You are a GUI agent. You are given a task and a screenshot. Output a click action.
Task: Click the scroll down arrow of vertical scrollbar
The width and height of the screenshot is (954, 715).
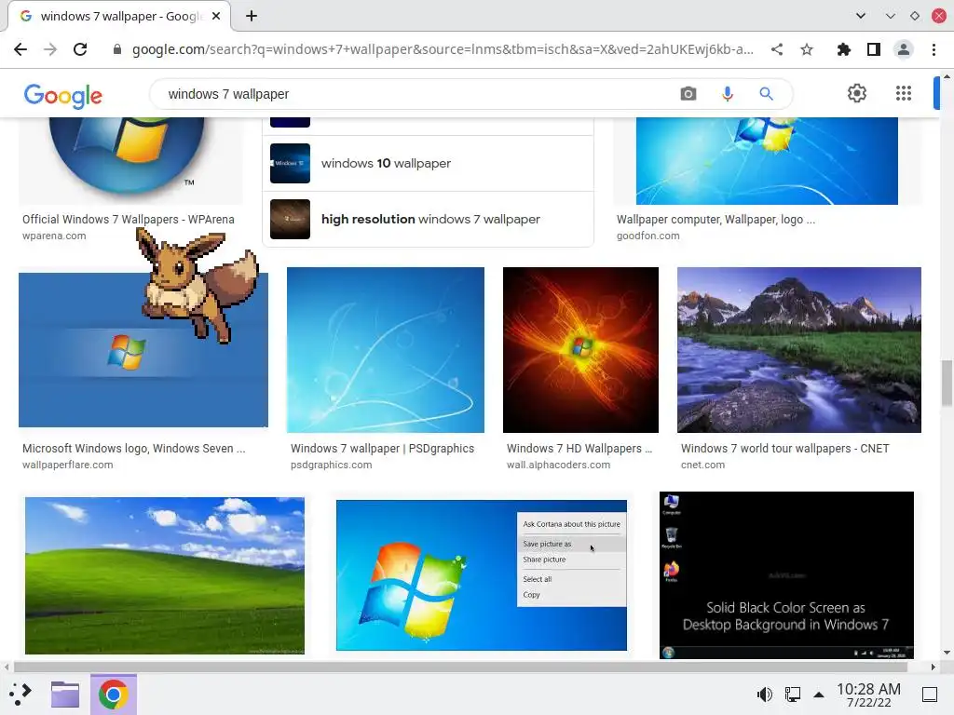(947, 653)
